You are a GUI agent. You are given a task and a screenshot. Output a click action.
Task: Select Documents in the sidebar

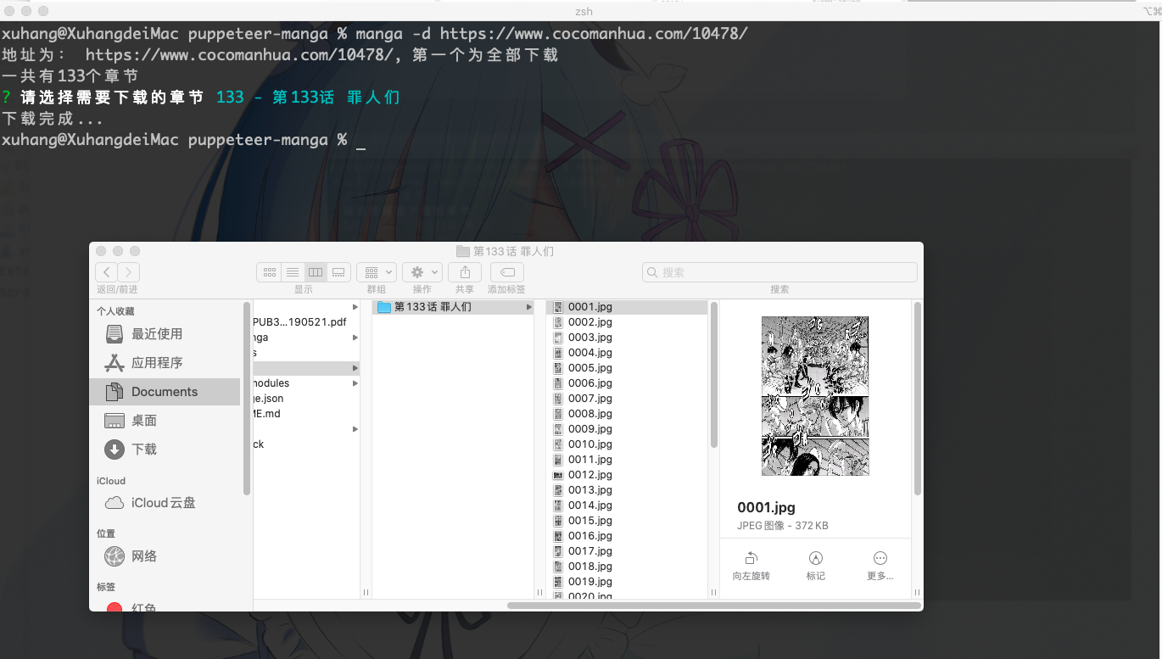click(165, 392)
